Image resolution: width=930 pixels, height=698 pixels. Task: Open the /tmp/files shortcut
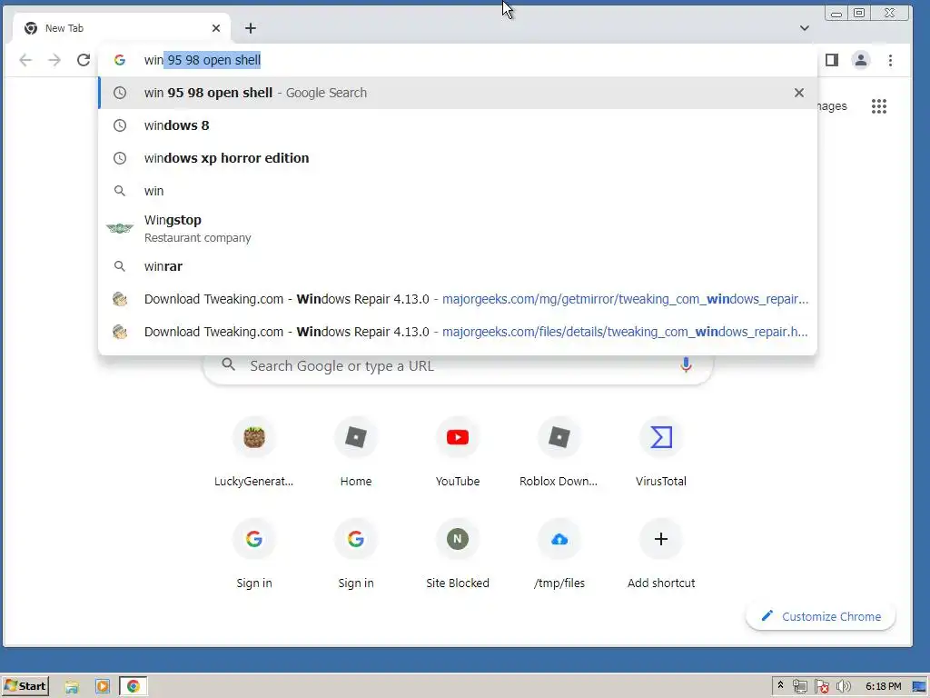(x=559, y=555)
